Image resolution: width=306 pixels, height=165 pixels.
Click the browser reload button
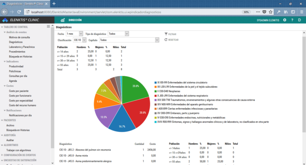(x=19, y=12)
